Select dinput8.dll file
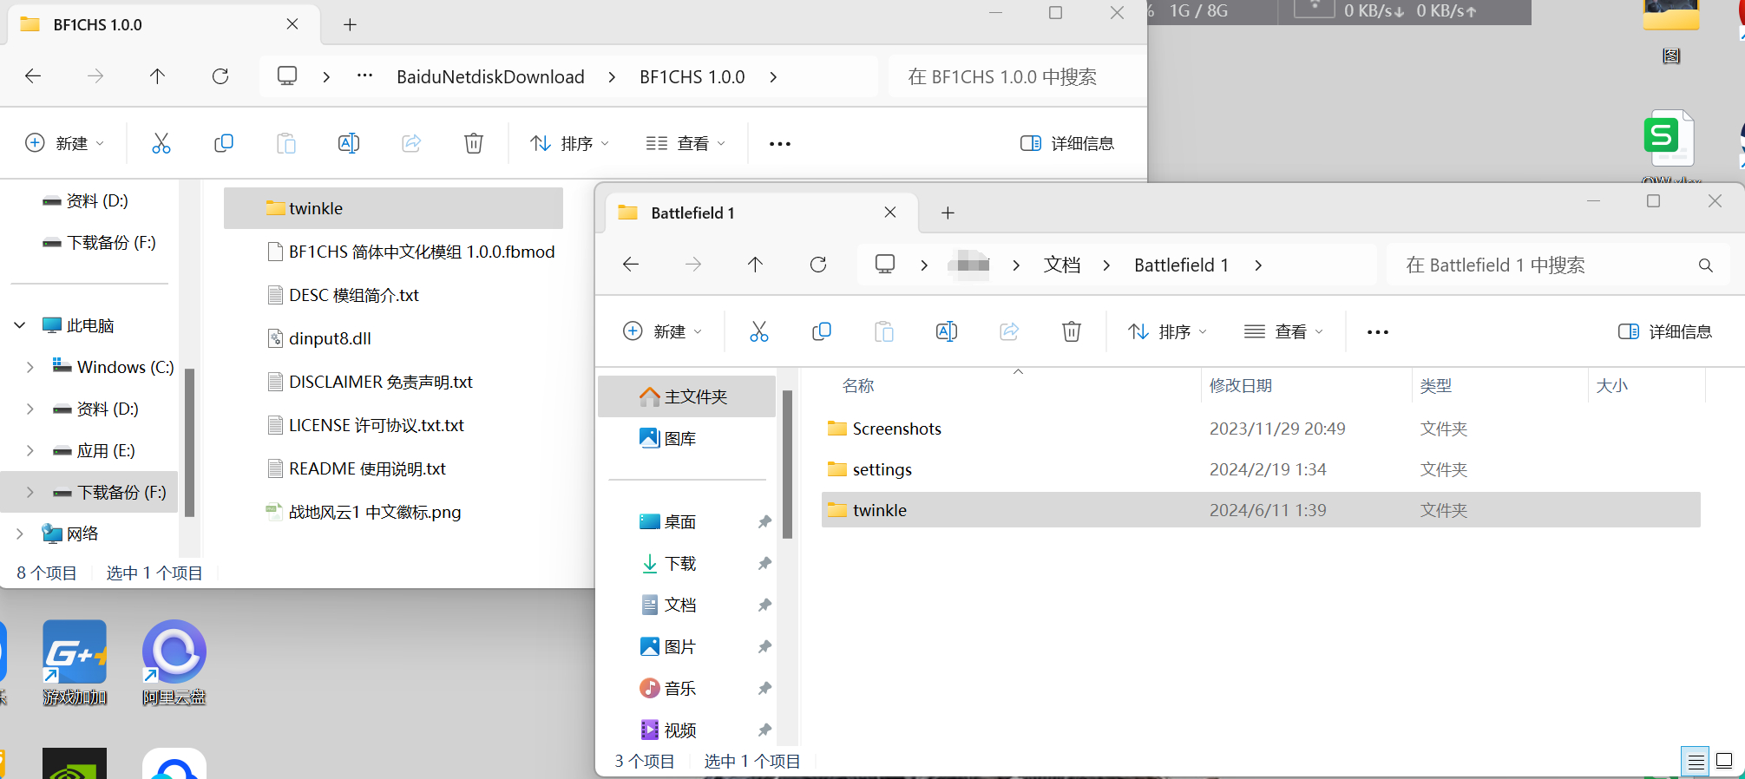This screenshot has width=1745, height=779. 320,338
